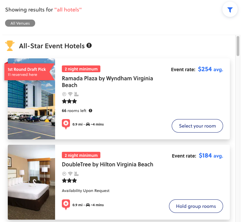Viewport: 242px width, 222px height.
Task: Click the All-Star Event Hotels info icon
Action: (89, 46)
